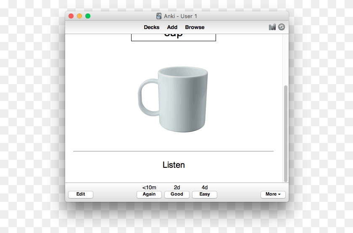Answer the card with Again
This screenshot has height=233, width=353.
coord(149,194)
